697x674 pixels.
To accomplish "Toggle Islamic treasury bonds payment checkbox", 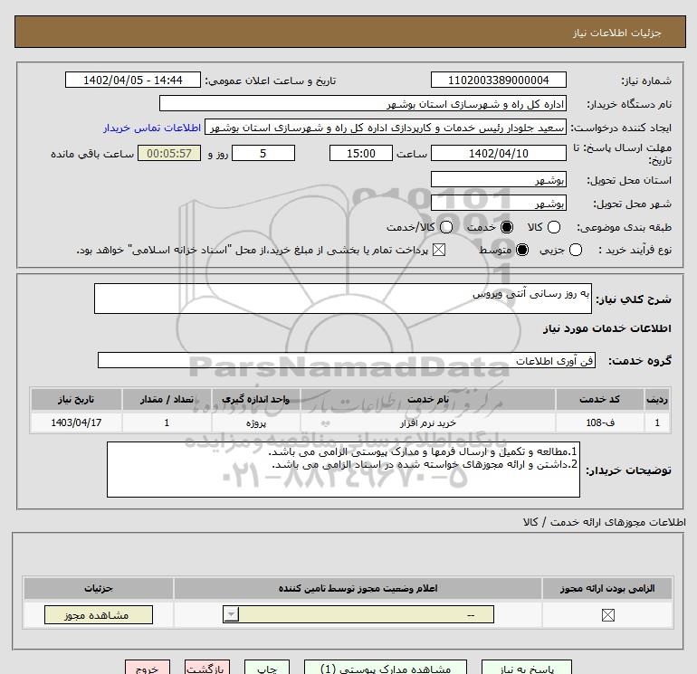I will click(439, 250).
